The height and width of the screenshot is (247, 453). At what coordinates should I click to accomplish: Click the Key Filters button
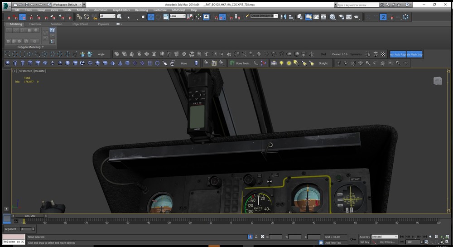(x=388, y=242)
